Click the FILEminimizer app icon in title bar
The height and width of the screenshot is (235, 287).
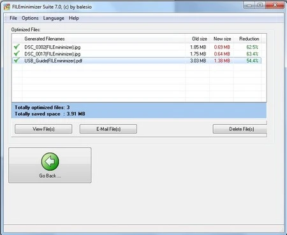[7, 7]
